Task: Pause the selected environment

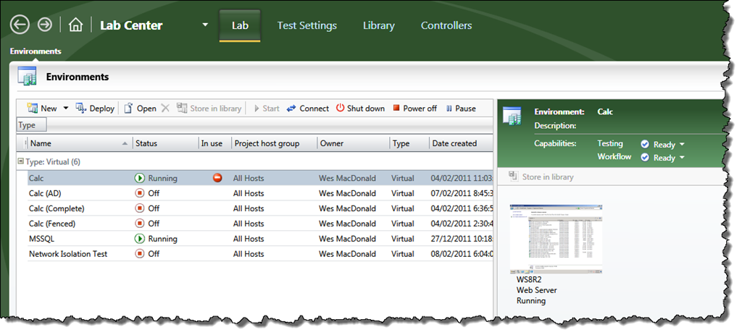Action: (x=449, y=109)
